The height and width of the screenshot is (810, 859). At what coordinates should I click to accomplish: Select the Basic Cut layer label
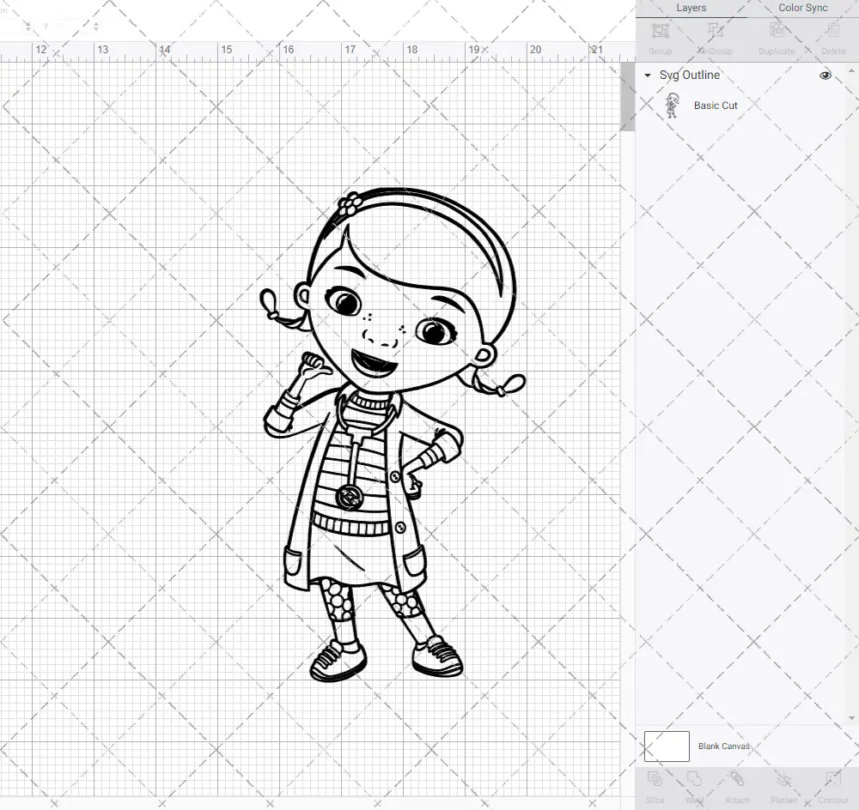716,105
